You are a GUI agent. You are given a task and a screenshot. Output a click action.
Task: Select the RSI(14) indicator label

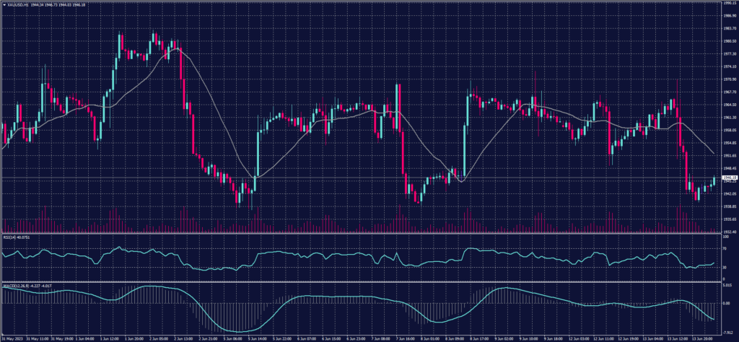click(9, 236)
